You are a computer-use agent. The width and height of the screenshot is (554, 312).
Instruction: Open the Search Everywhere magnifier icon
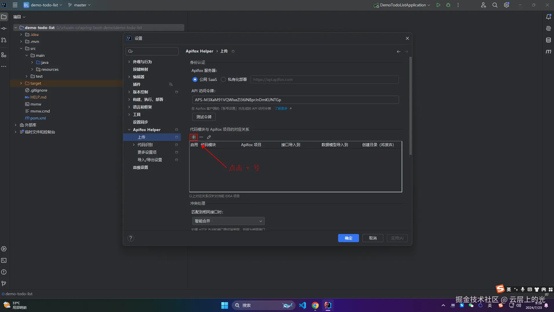pos(495,5)
